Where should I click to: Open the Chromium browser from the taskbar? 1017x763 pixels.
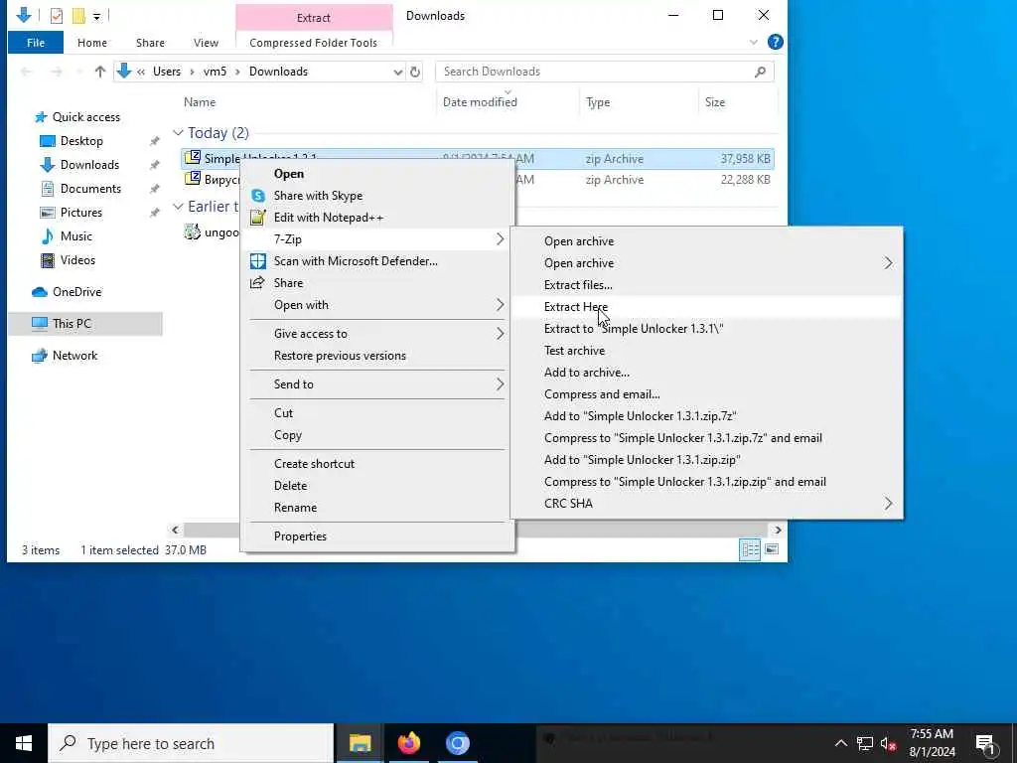(457, 743)
